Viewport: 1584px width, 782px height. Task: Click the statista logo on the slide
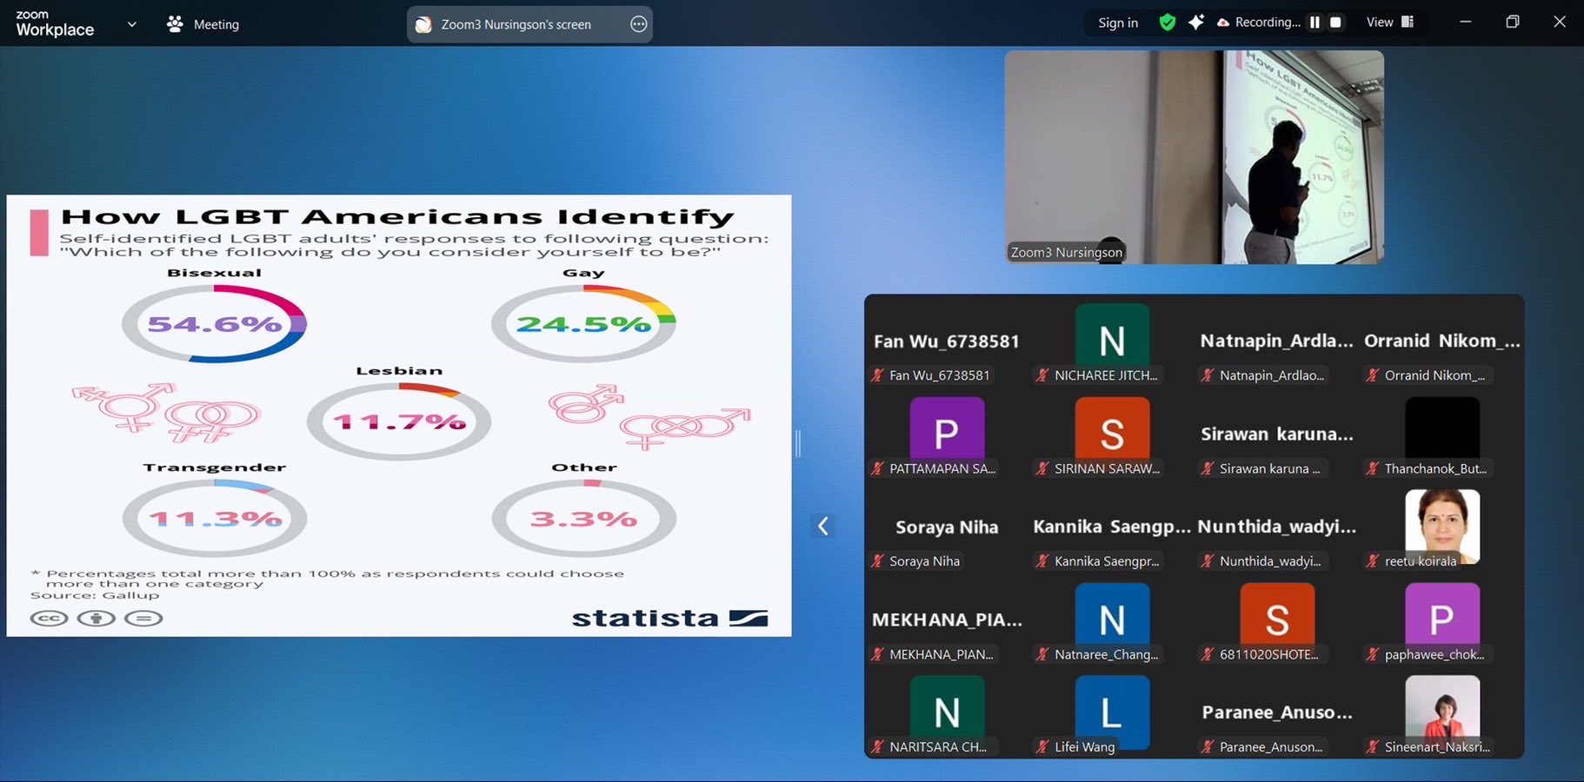669,618
